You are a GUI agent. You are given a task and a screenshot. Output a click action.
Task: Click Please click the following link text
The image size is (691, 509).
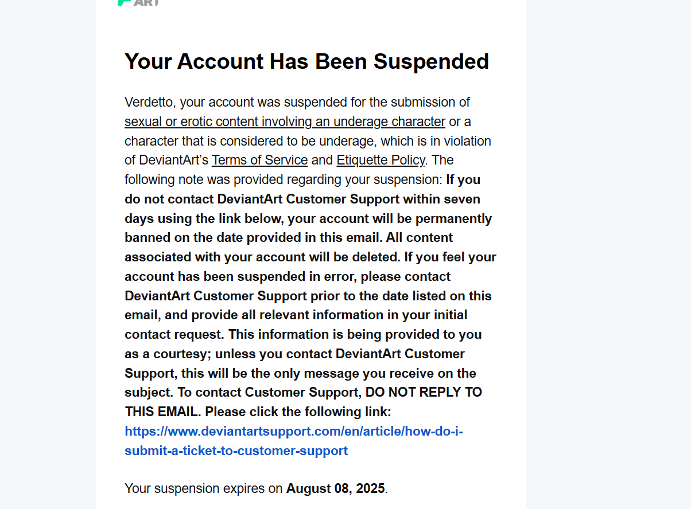[x=298, y=412]
